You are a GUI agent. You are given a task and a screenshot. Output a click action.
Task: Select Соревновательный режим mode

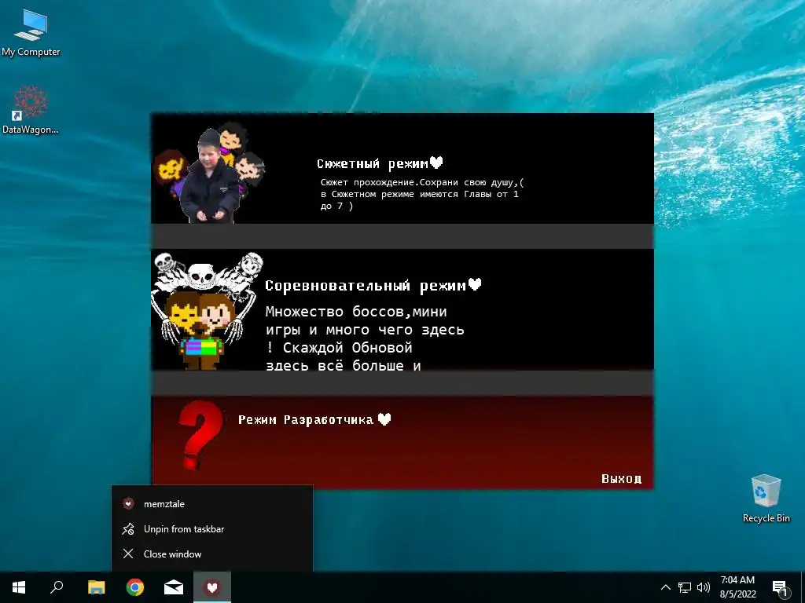373,285
